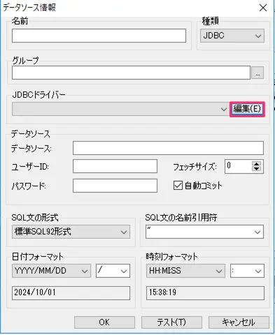This screenshot has height=335, width=275.
Task: Open the HH:MI:SS time format dropdown
Action: (x=185, y=271)
